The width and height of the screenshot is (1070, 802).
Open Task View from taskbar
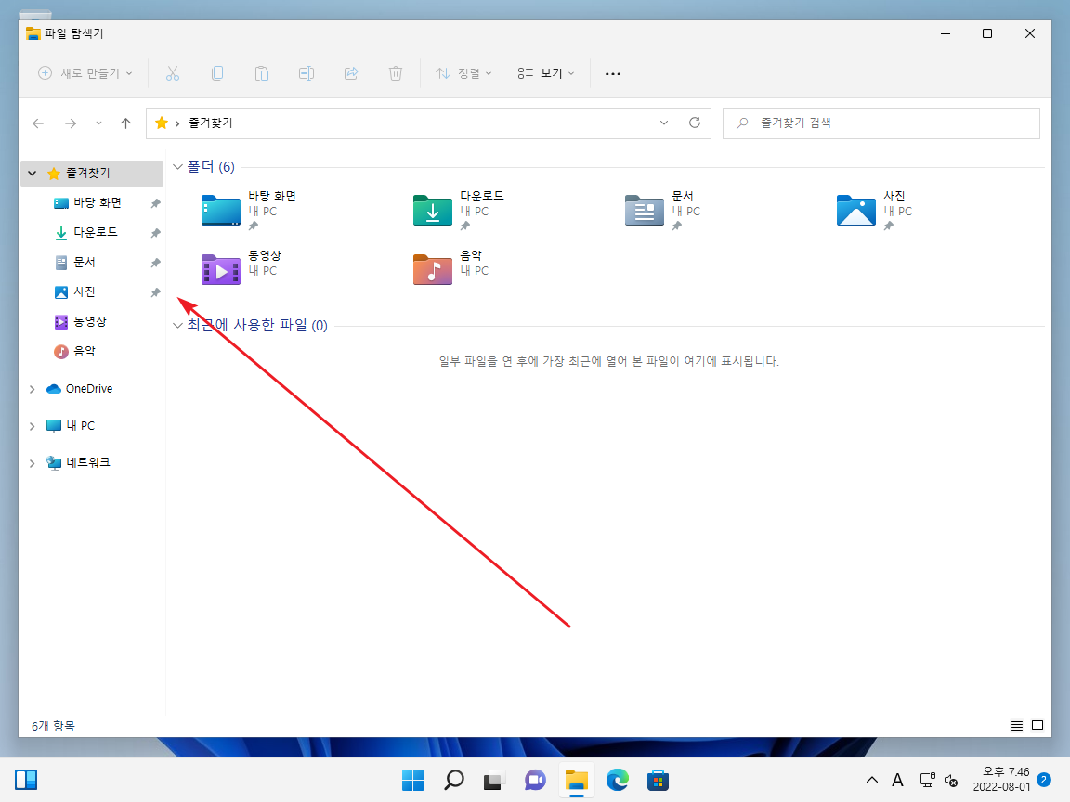click(x=494, y=780)
